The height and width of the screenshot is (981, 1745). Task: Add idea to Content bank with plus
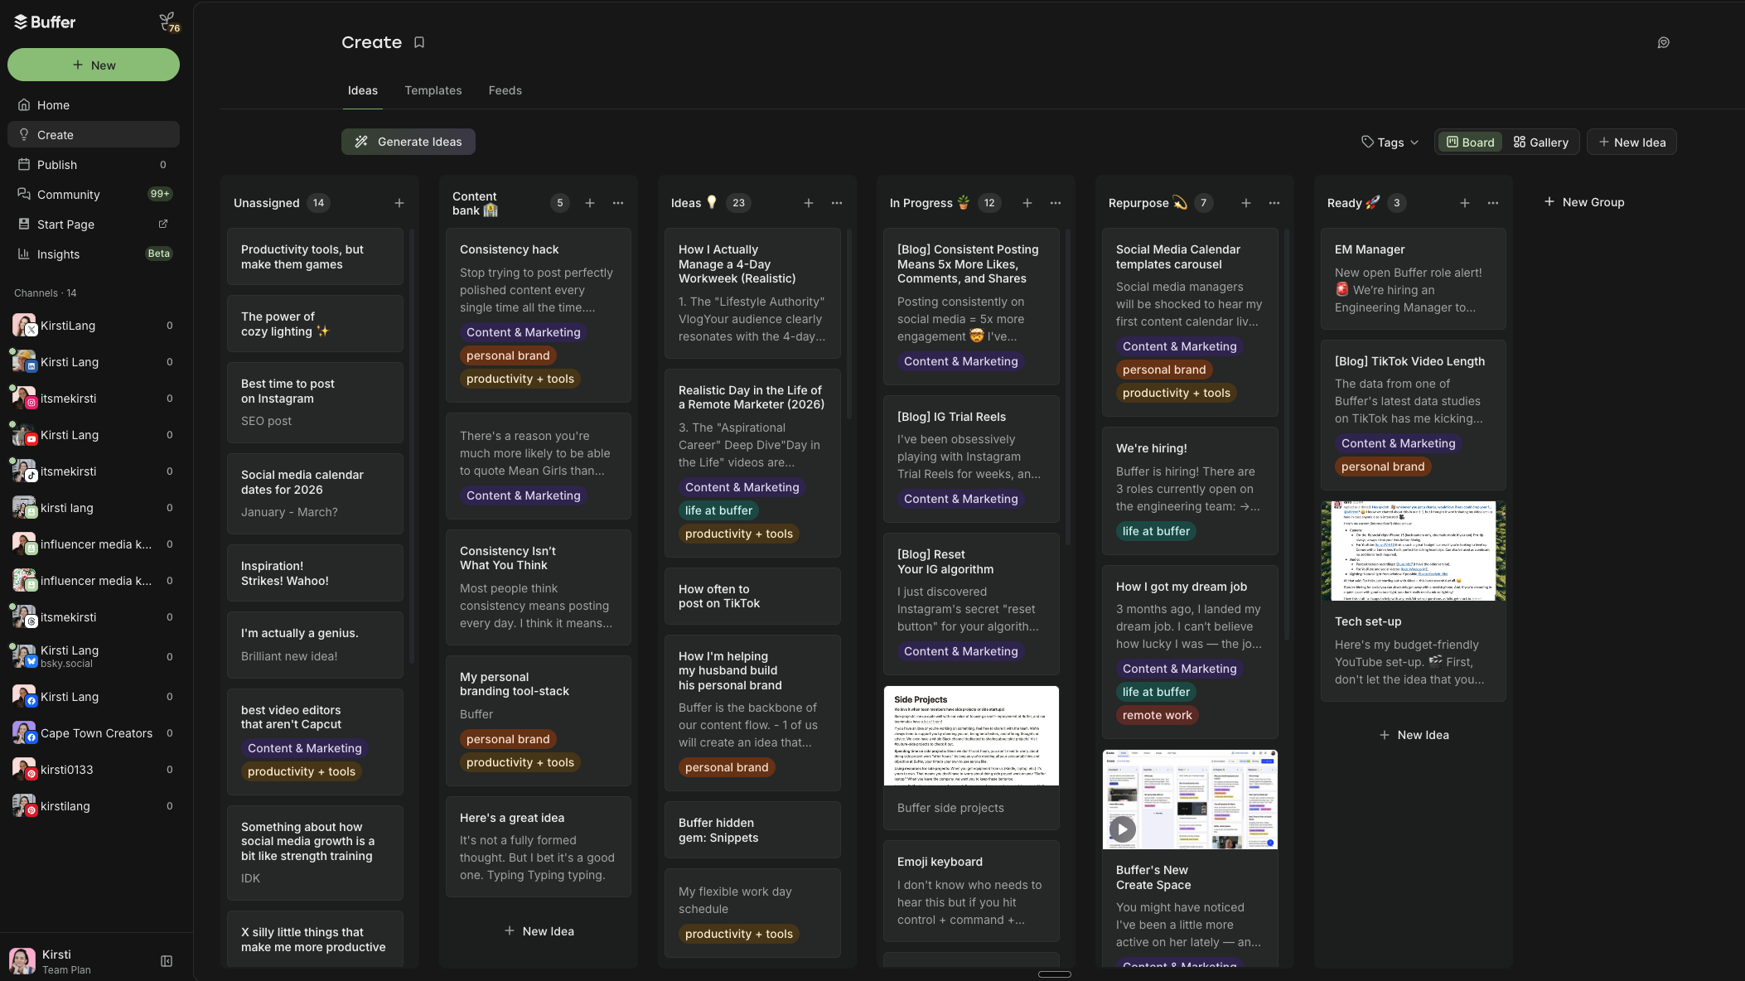click(x=590, y=203)
